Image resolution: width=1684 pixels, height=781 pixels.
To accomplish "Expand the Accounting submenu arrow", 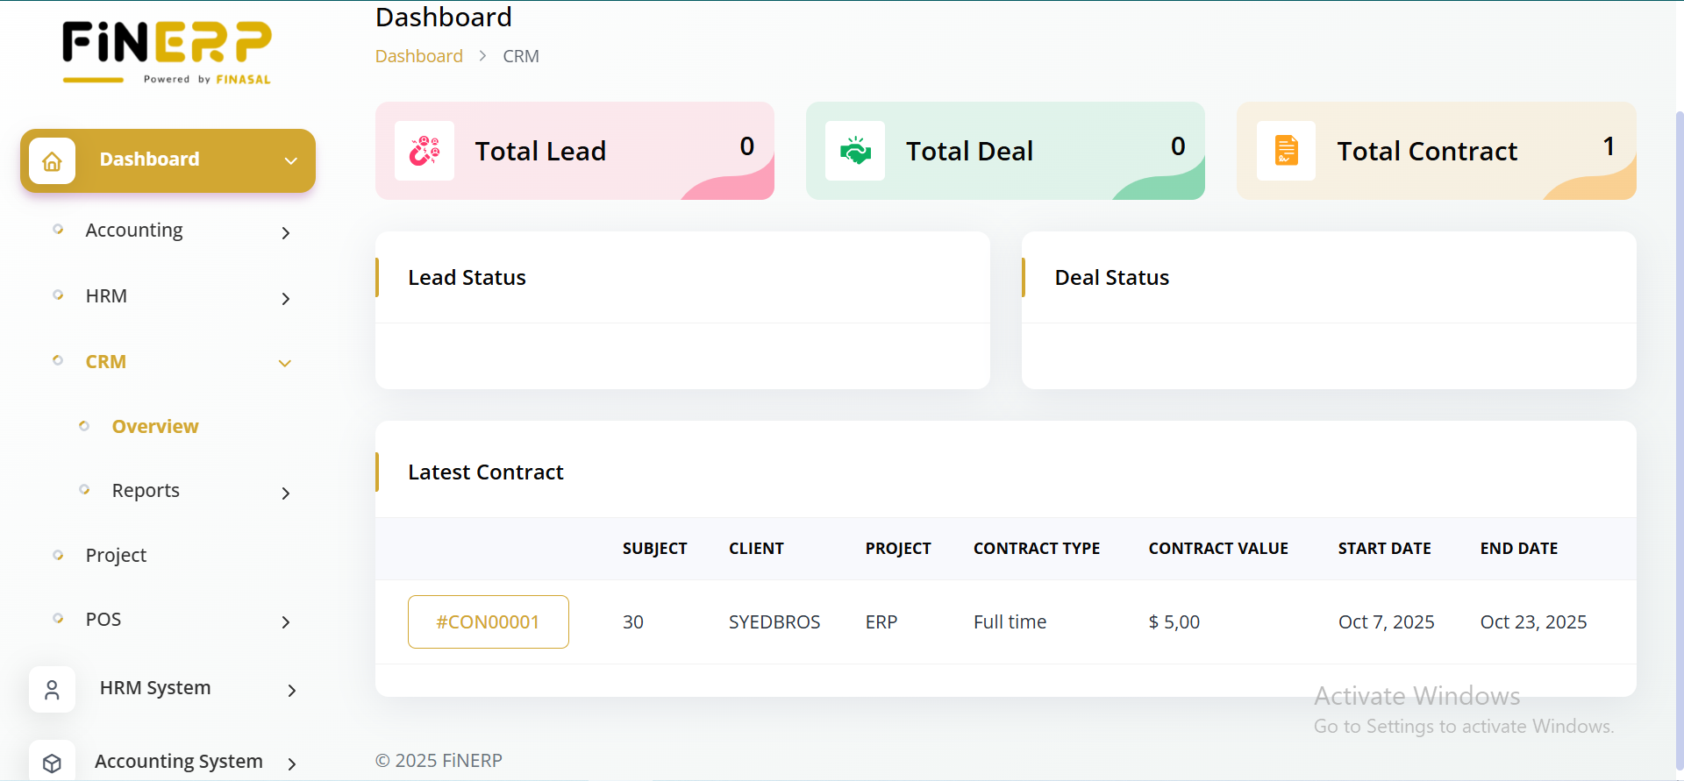I will tap(285, 232).
